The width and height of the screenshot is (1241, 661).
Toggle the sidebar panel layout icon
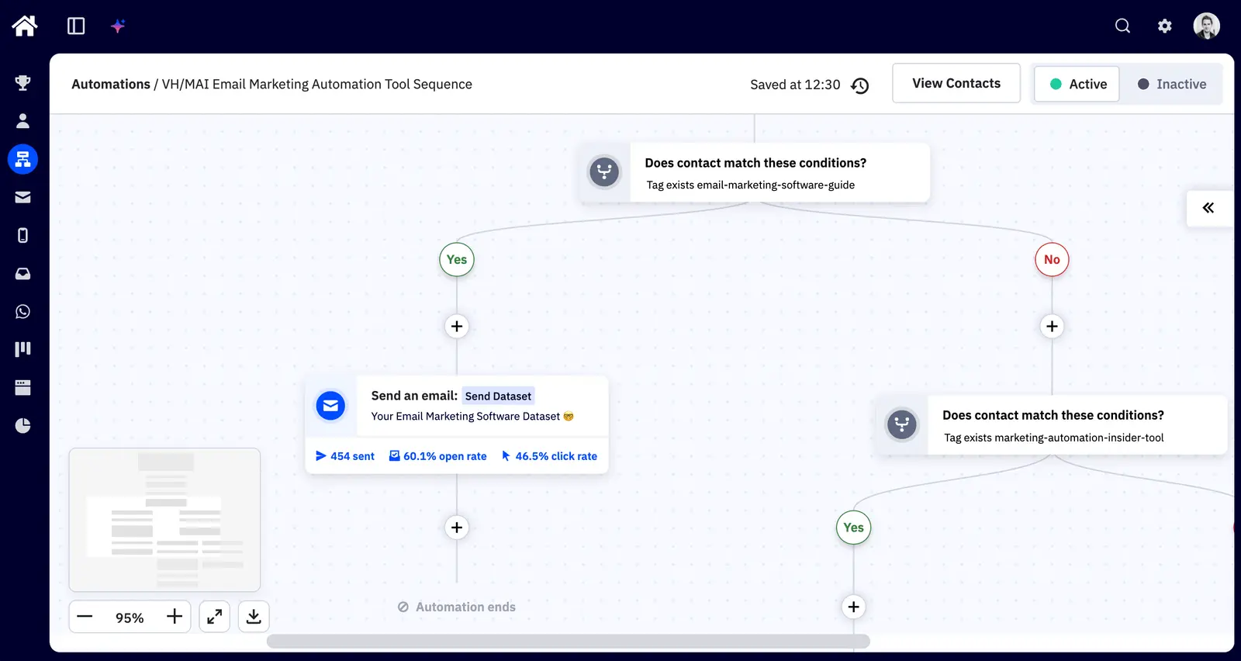76,26
